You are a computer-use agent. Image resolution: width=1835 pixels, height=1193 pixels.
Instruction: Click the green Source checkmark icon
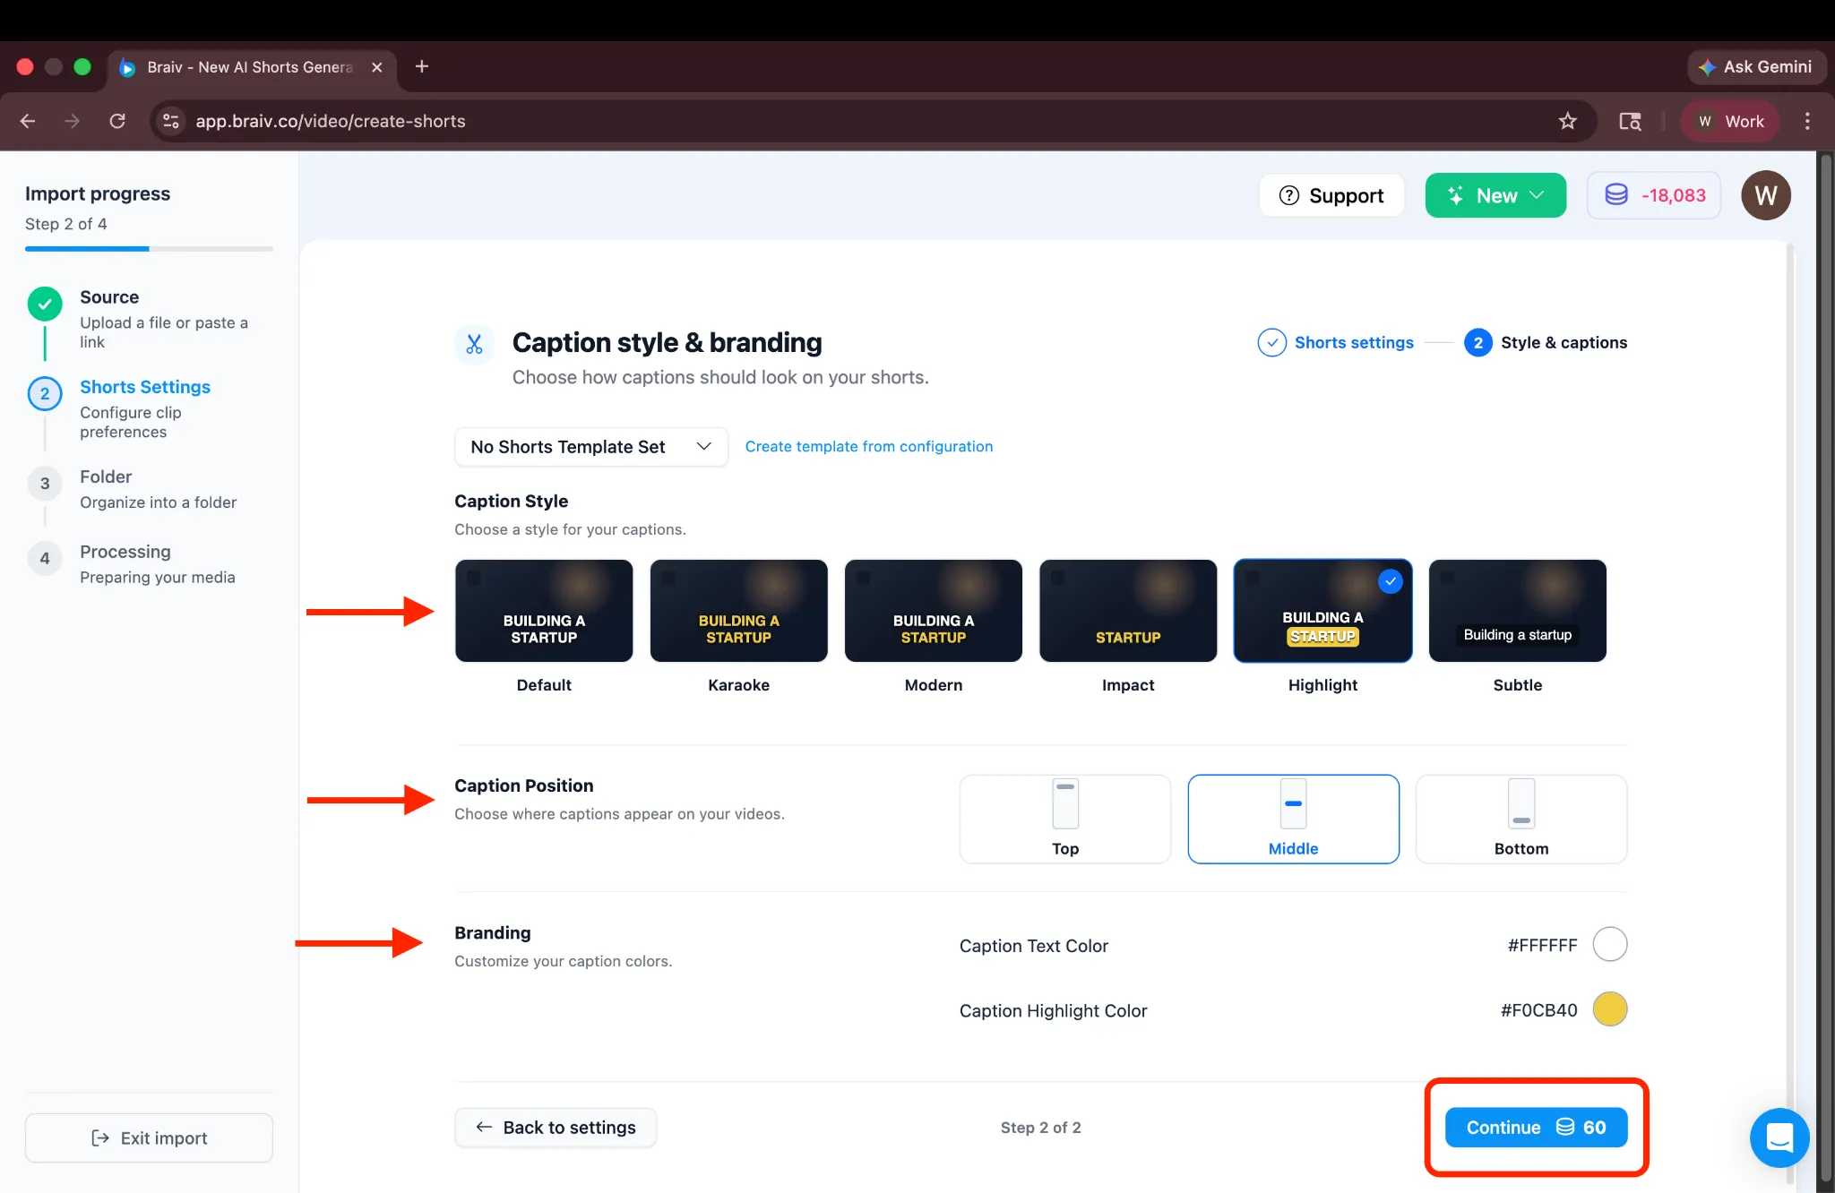(45, 304)
